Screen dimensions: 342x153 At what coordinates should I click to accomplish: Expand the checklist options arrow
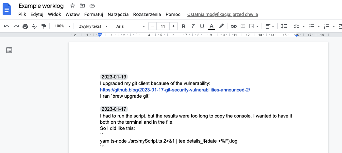(304, 26)
